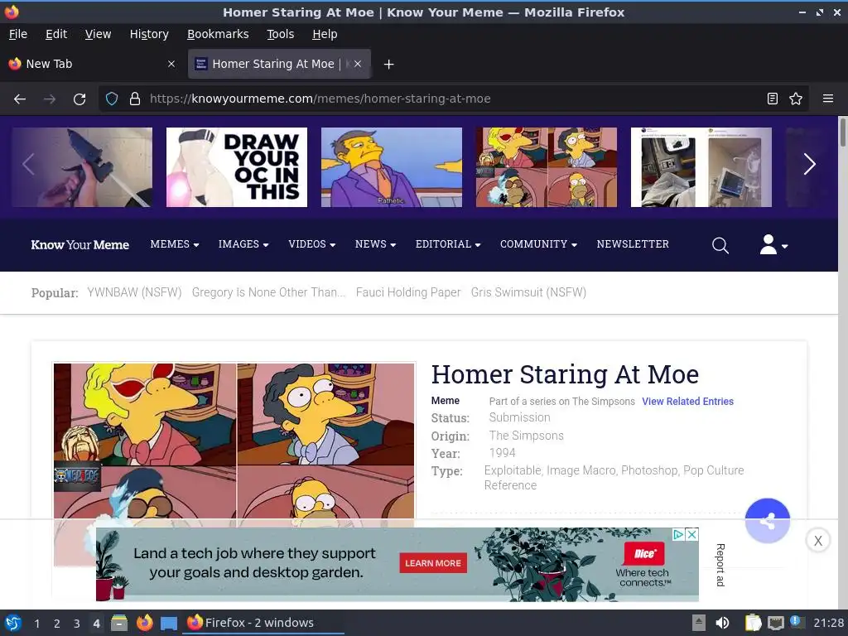
Task: Open the Tools menu
Action: (x=280, y=34)
